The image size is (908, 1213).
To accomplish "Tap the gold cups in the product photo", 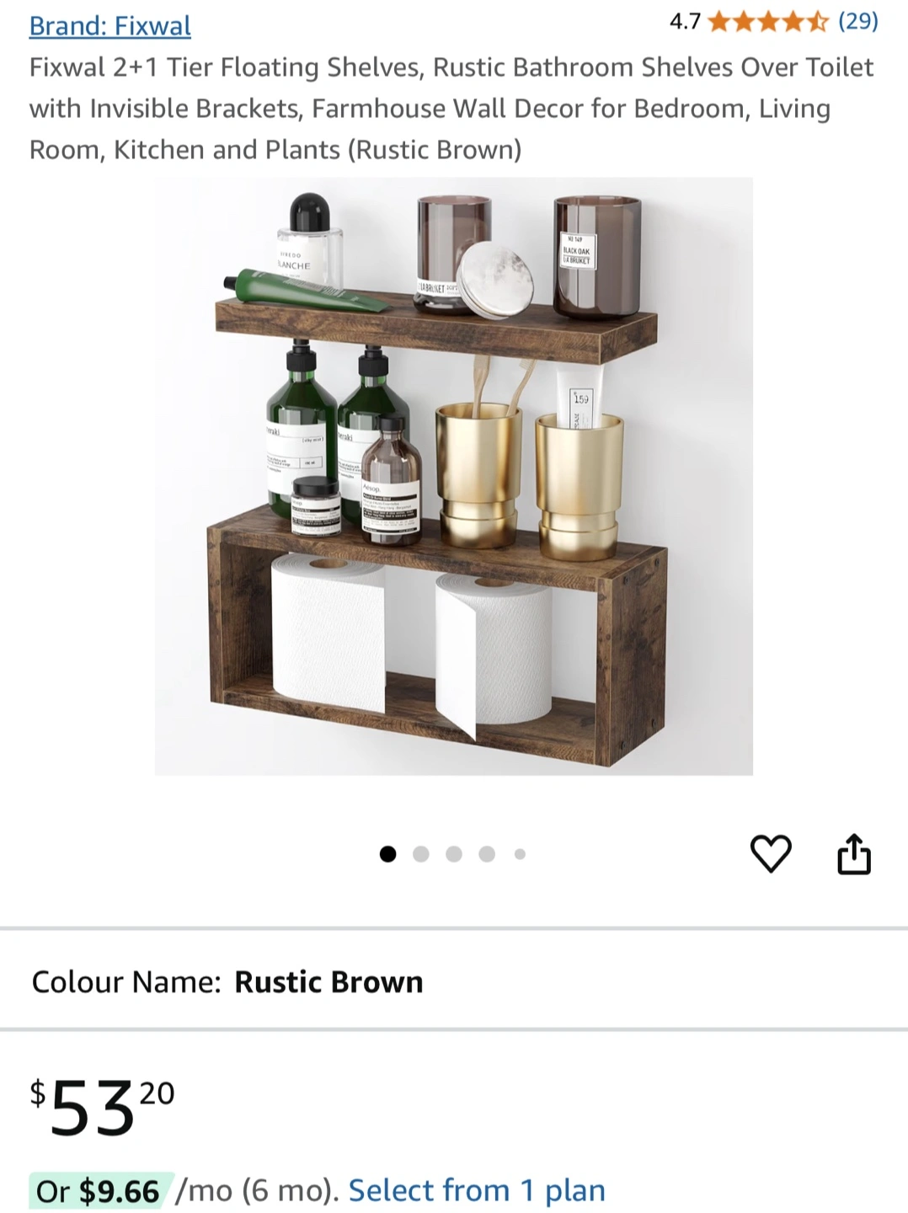I will (531, 480).
